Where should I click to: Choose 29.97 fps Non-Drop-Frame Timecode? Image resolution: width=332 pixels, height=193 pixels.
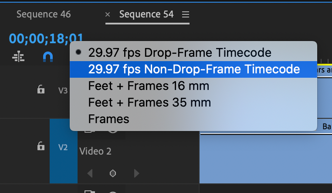point(194,69)
